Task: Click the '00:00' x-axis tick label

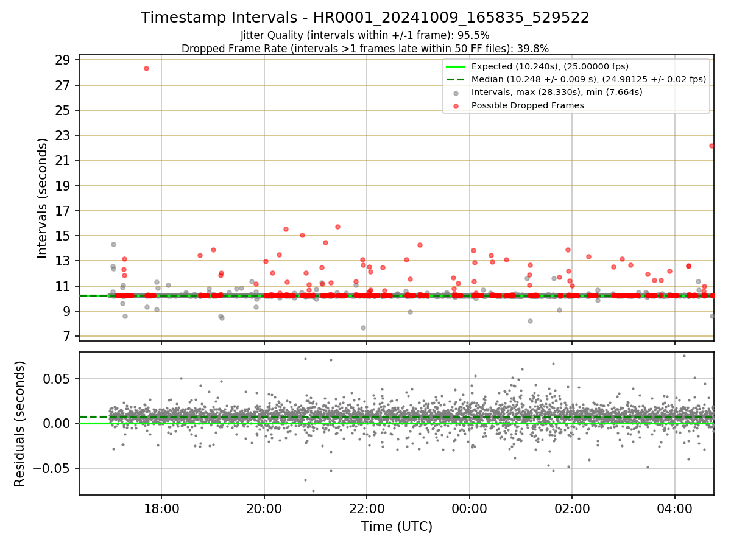Action: coord(469,508)
